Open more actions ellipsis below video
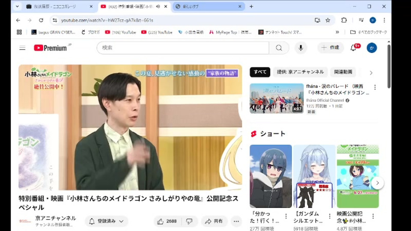This screenshot has height=231, width=411. 236,221
